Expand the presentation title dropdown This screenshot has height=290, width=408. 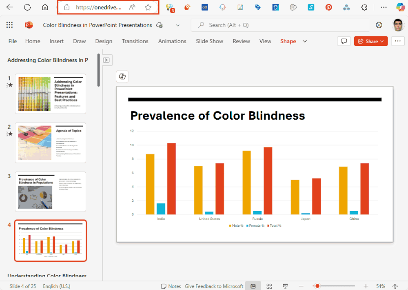[x=177, y=25]
